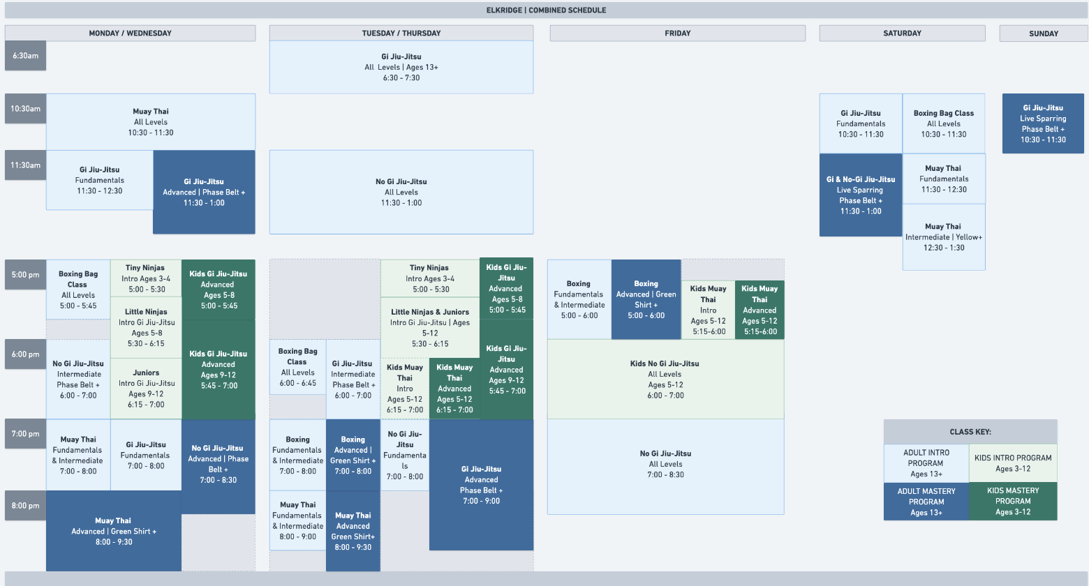Select the Kids Intro Program key swatch
Viewport: 1089px width, 586px height.
(x=1012, y=463)
